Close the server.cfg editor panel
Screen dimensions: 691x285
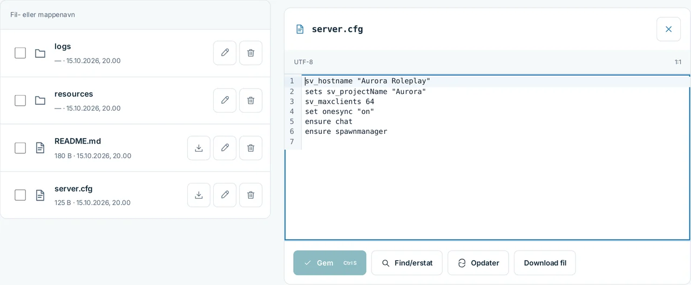point(668,29)
